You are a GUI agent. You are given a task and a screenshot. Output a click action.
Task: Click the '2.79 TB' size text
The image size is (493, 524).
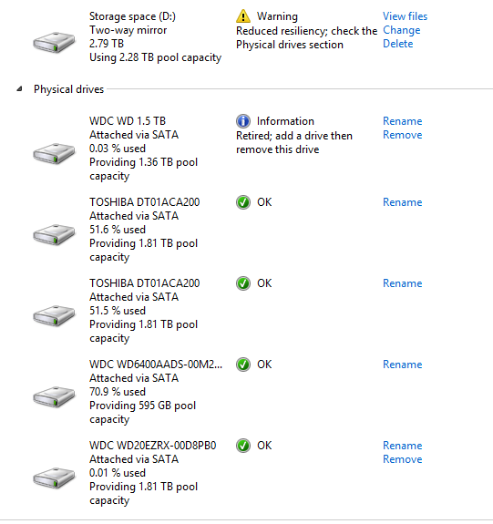[107, 44]
